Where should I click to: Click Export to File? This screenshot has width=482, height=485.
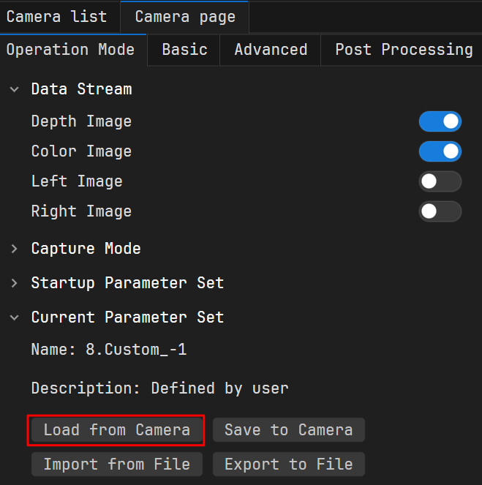coord(288,465)
